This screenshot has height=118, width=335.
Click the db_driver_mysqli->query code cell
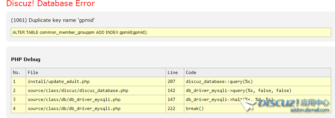coord(257,90)
